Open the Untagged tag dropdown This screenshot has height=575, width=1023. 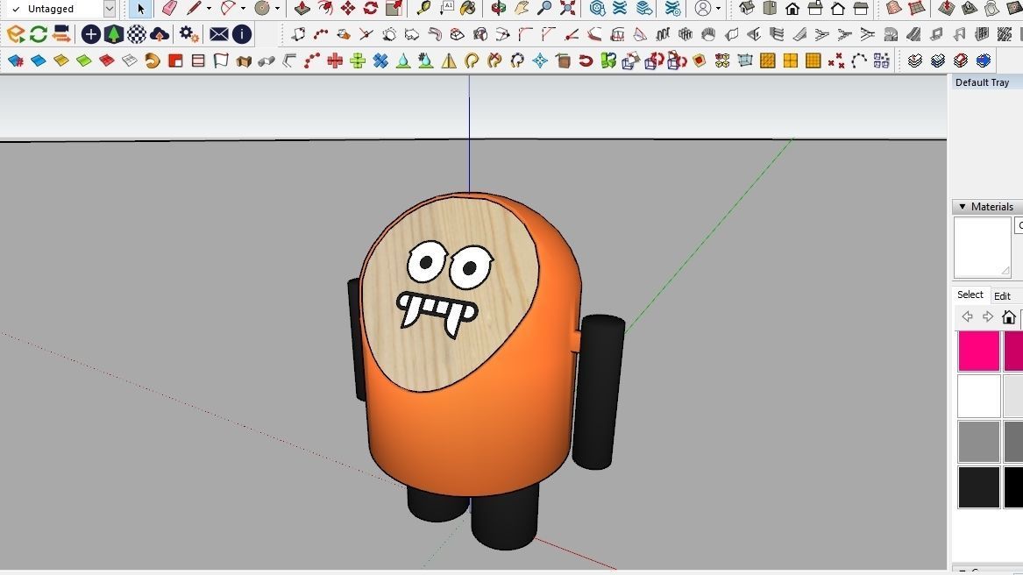click(x=109, y=9)
